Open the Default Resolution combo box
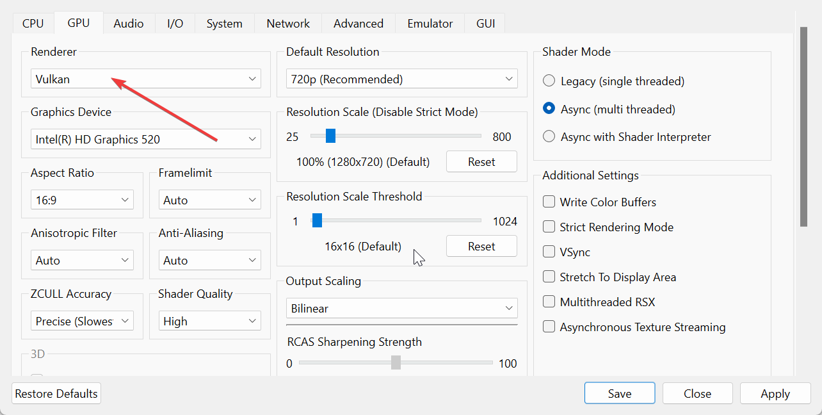822x415 pixels. click(401, 79)
